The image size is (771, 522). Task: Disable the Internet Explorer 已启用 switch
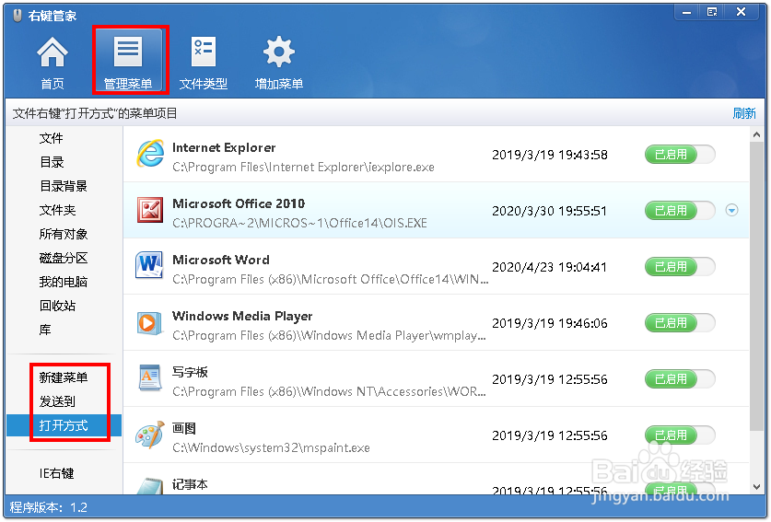click(x=680, y=155)
